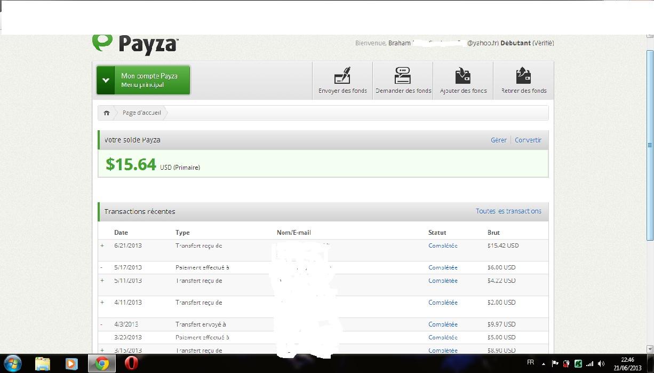Click the page vertical scrollbar
Image resolution: width=654 pixels, height=373 pixels.
tap(650, 145)
